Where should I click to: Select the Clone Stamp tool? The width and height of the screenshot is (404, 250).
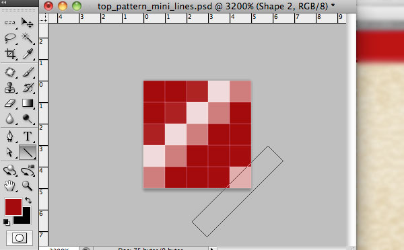(x=10, y=88)
